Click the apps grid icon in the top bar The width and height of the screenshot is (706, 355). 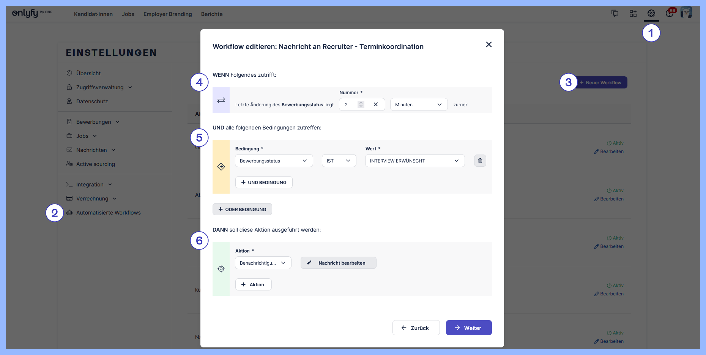[633, 13]
